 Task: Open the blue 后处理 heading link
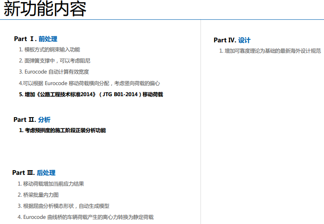pos(46,173)
